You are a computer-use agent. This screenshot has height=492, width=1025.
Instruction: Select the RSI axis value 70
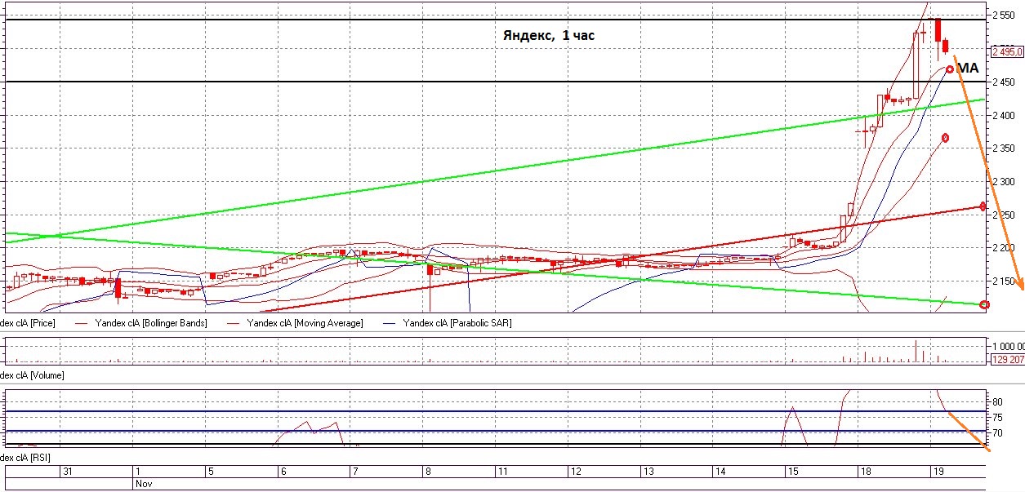coord(997,432)
